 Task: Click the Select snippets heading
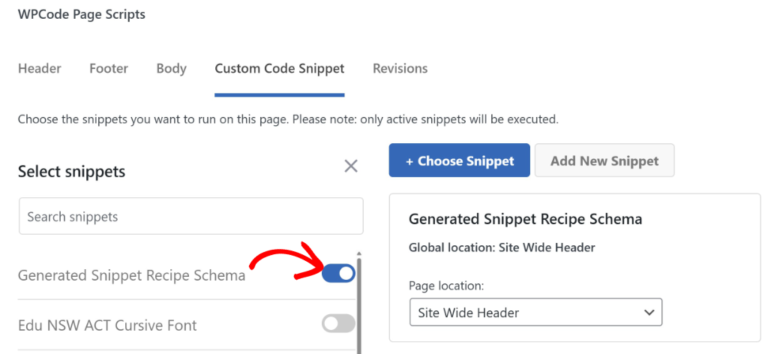71,172
